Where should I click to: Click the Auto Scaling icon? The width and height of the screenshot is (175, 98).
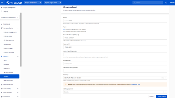1,89
